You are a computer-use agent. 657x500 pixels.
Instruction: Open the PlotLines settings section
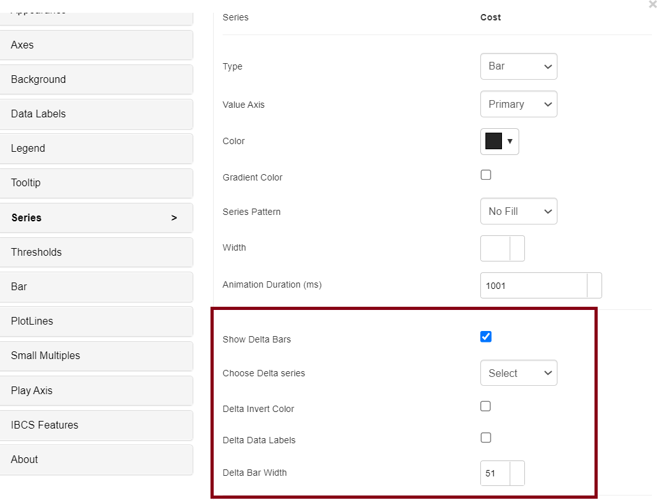(x=97, y=321)
